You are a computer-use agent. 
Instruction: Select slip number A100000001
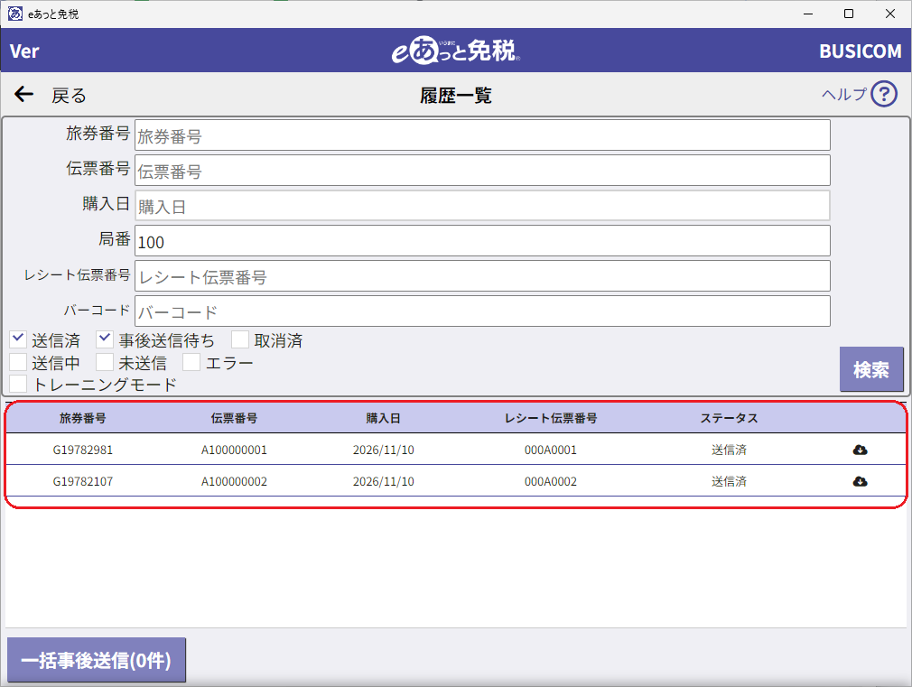point(234,450)
